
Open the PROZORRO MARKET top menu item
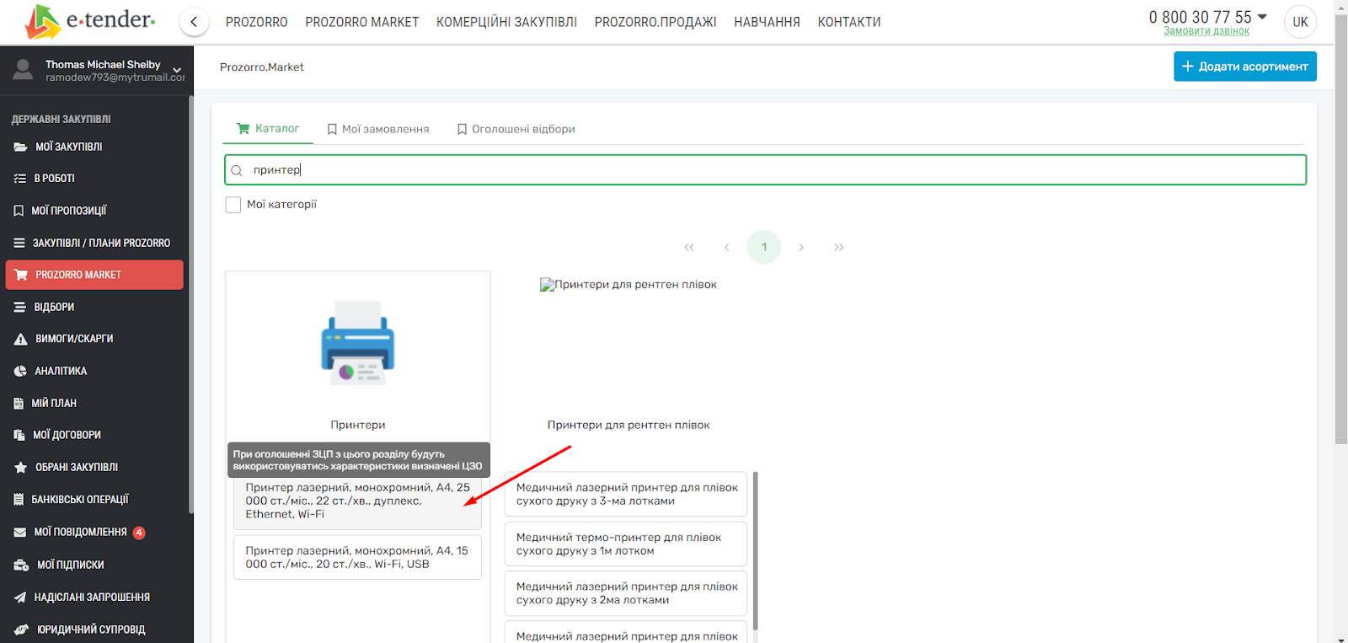coord(362,22)
